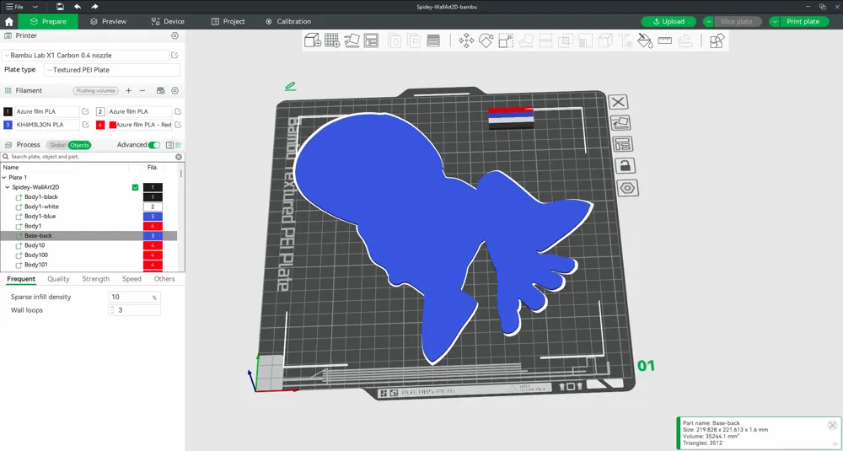Select the Quality settings tab
843x451 pixels.
[x=59, y=279]
